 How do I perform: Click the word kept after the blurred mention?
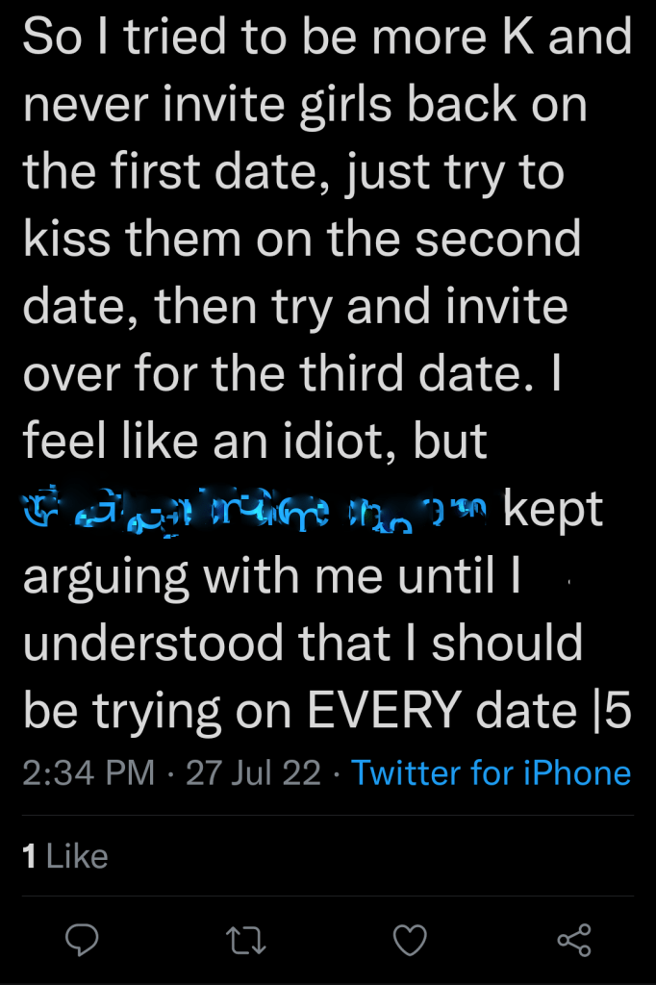pos(553,511)
